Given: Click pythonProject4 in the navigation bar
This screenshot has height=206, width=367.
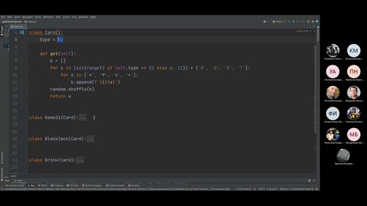Looking at the screenshot, I should tap(11, 22).
